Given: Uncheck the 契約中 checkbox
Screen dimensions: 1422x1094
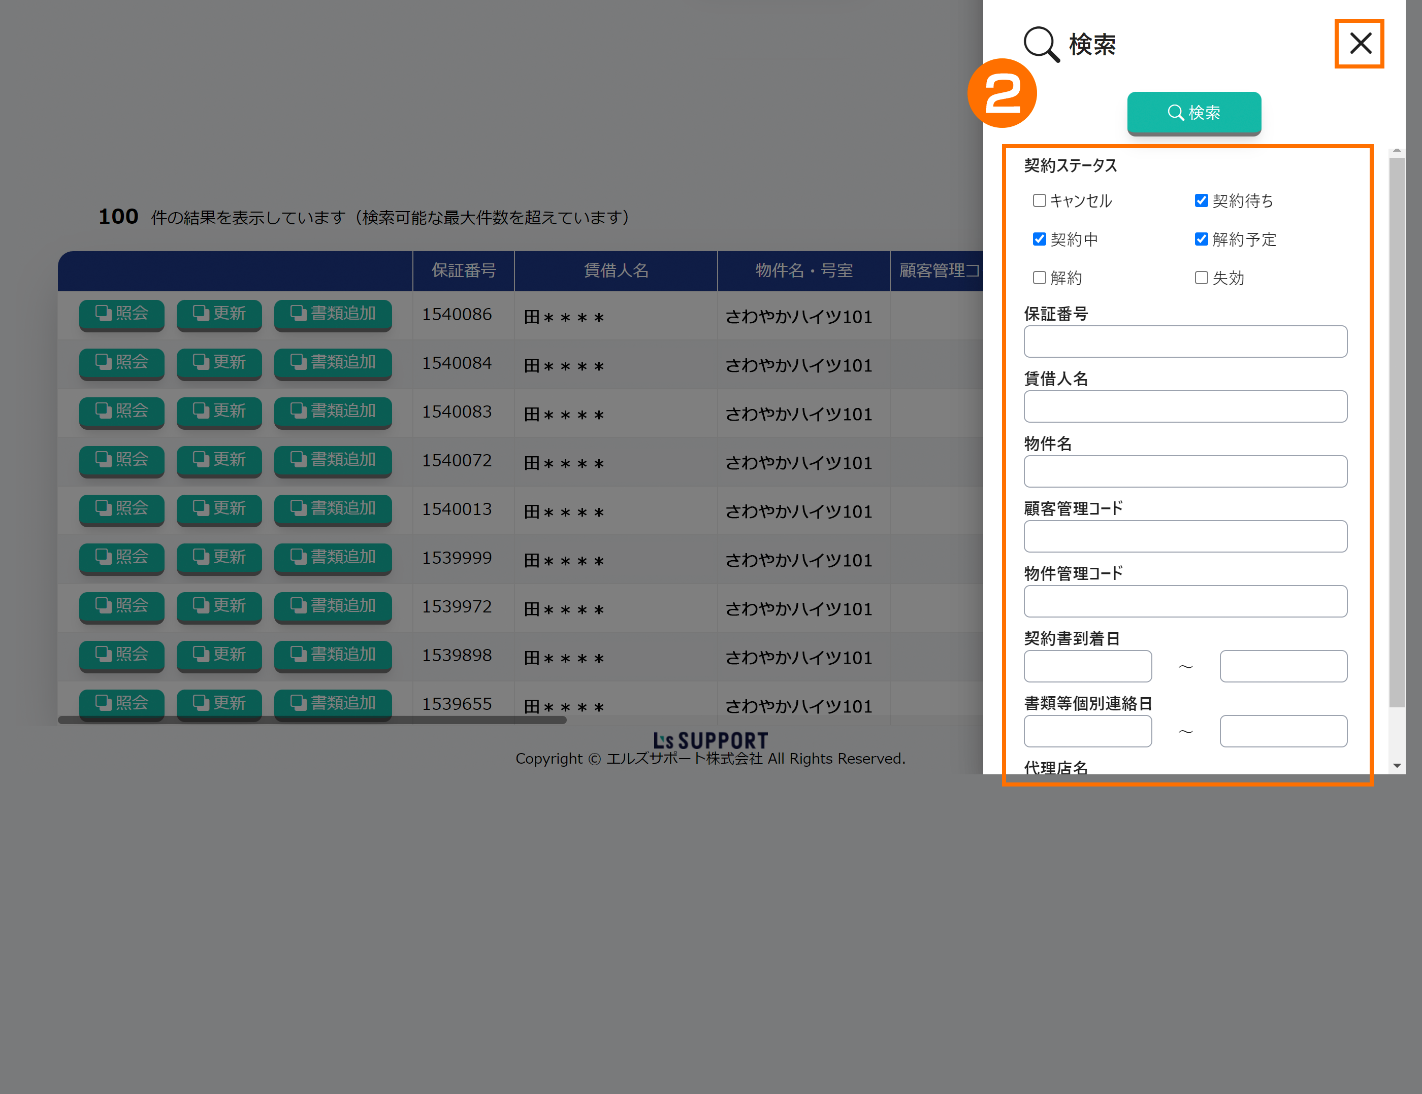Looking at the screenshot, I should [1039, 240].
